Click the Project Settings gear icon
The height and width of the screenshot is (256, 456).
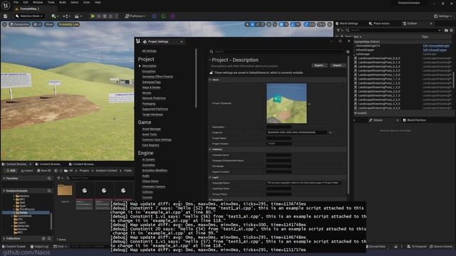(348, 52)
